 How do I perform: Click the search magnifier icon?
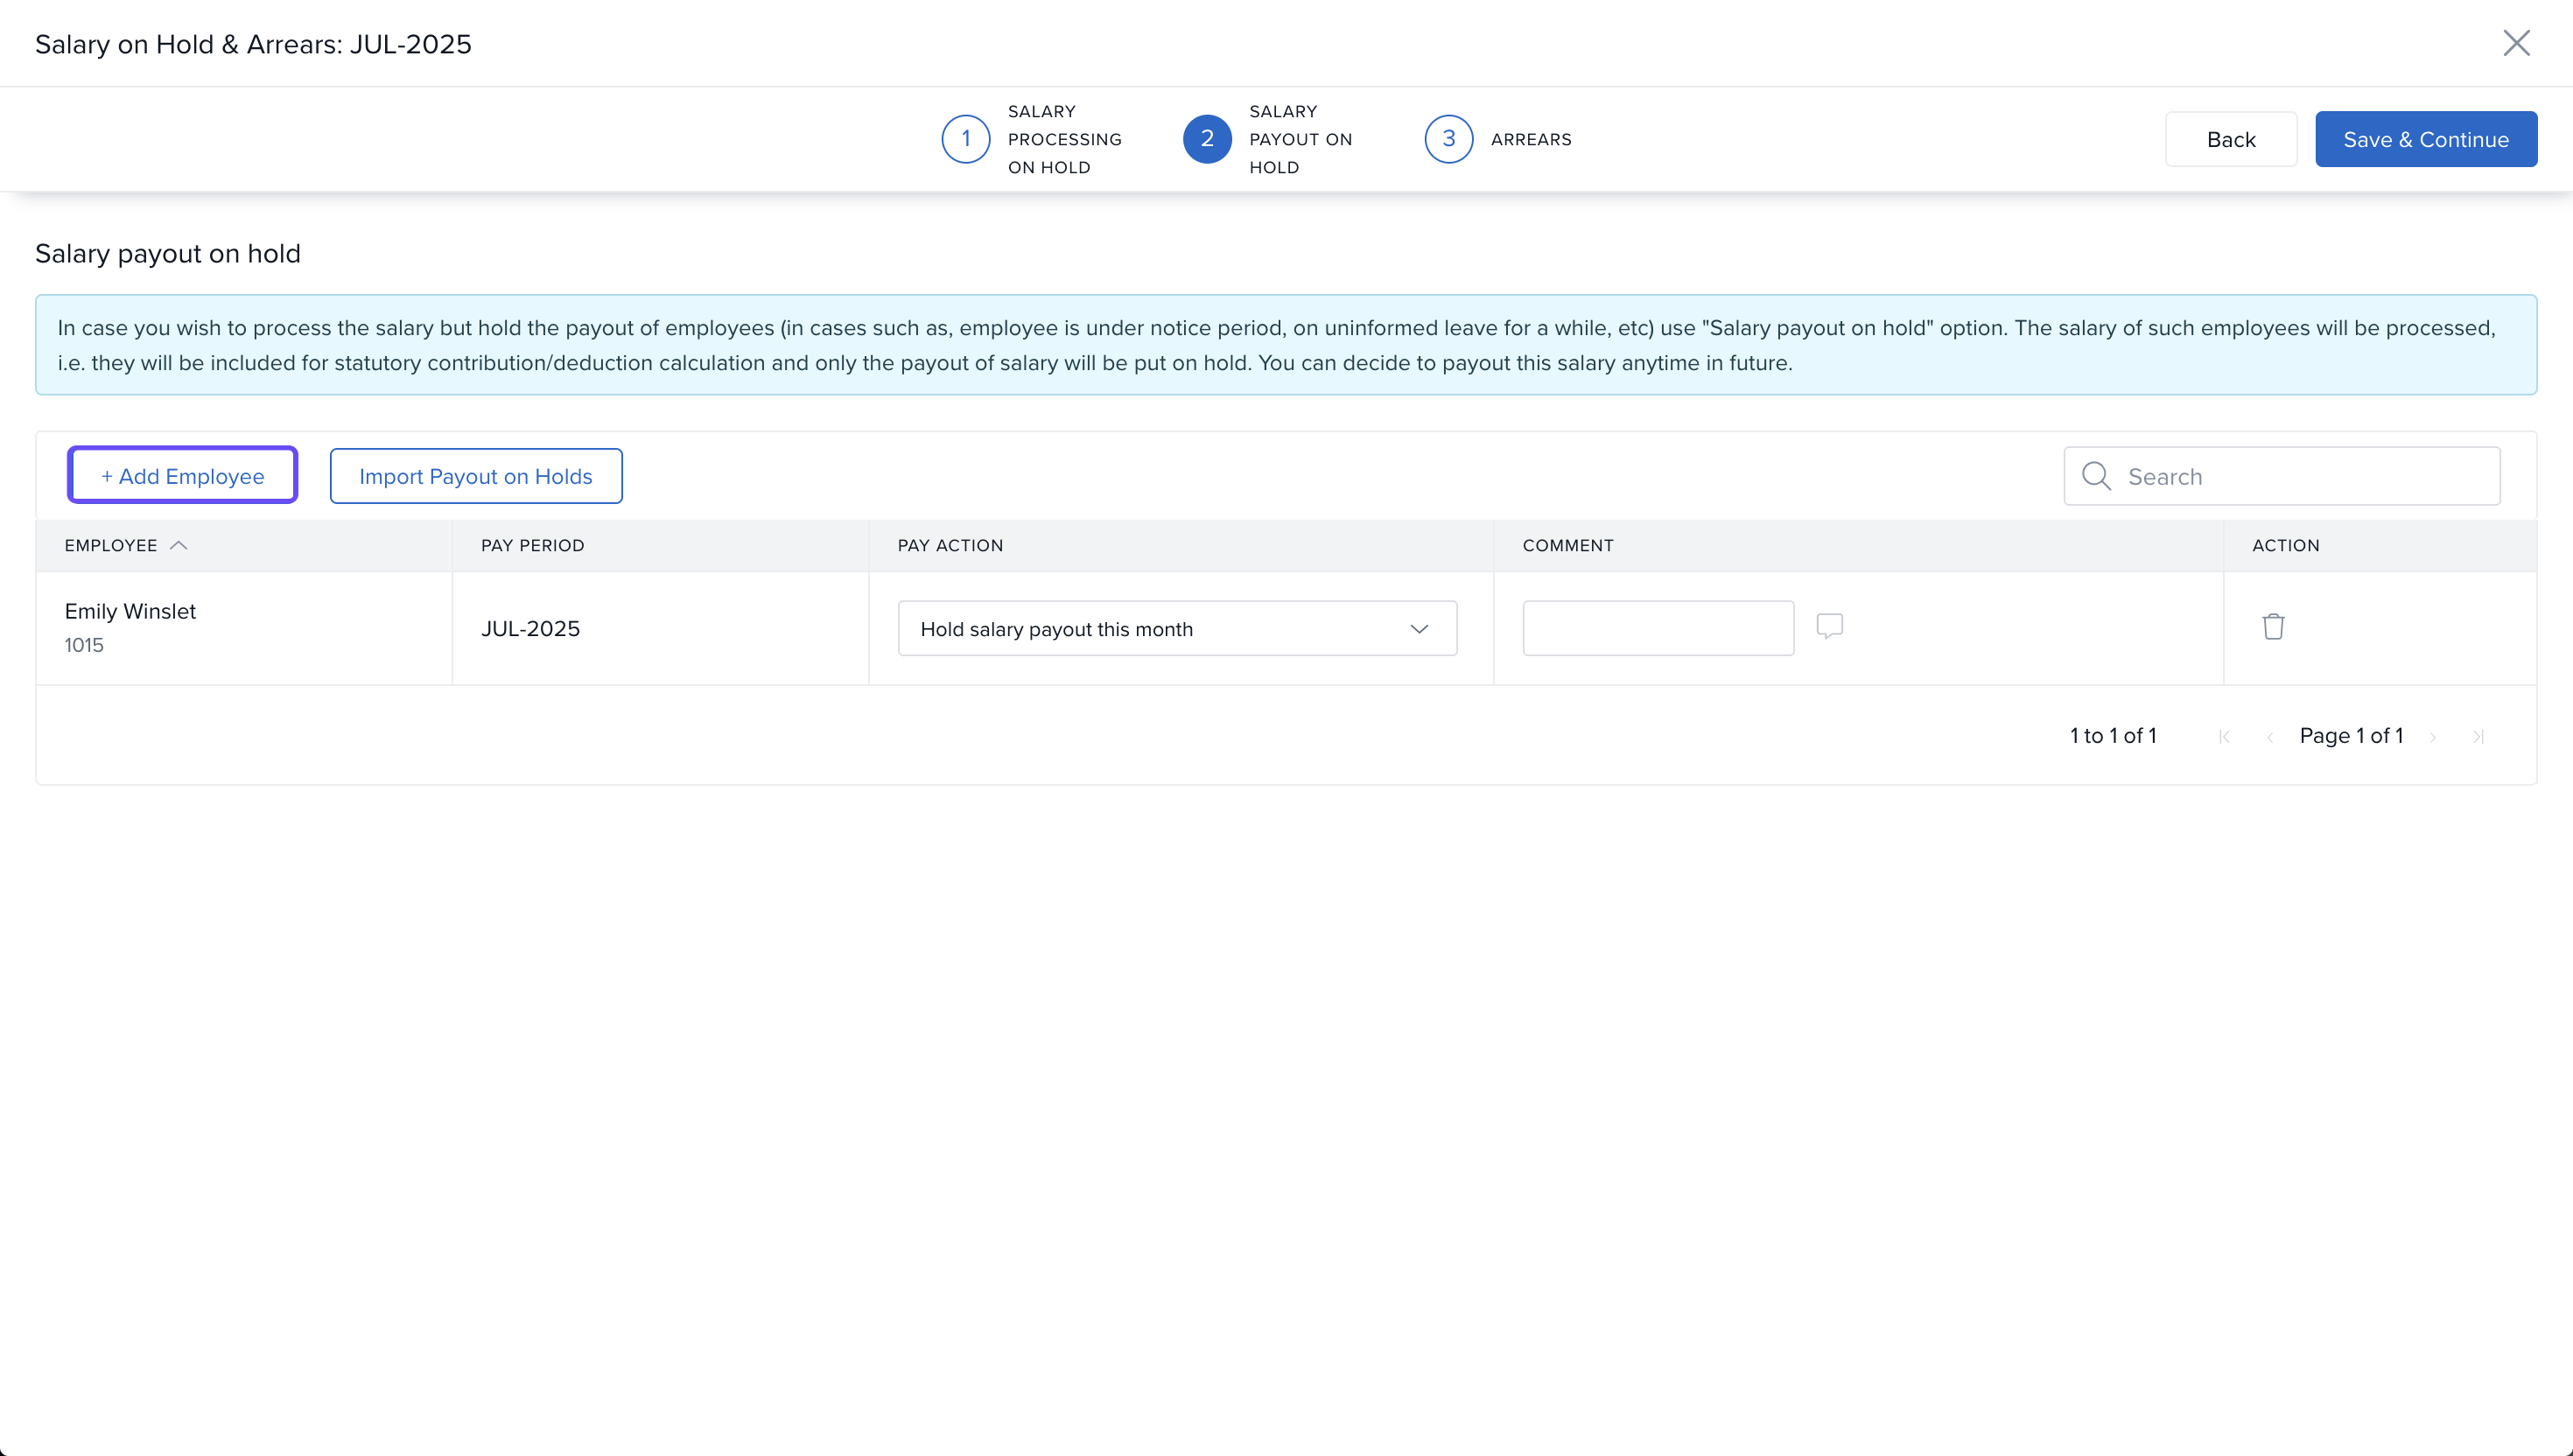tap(2096, 476)
